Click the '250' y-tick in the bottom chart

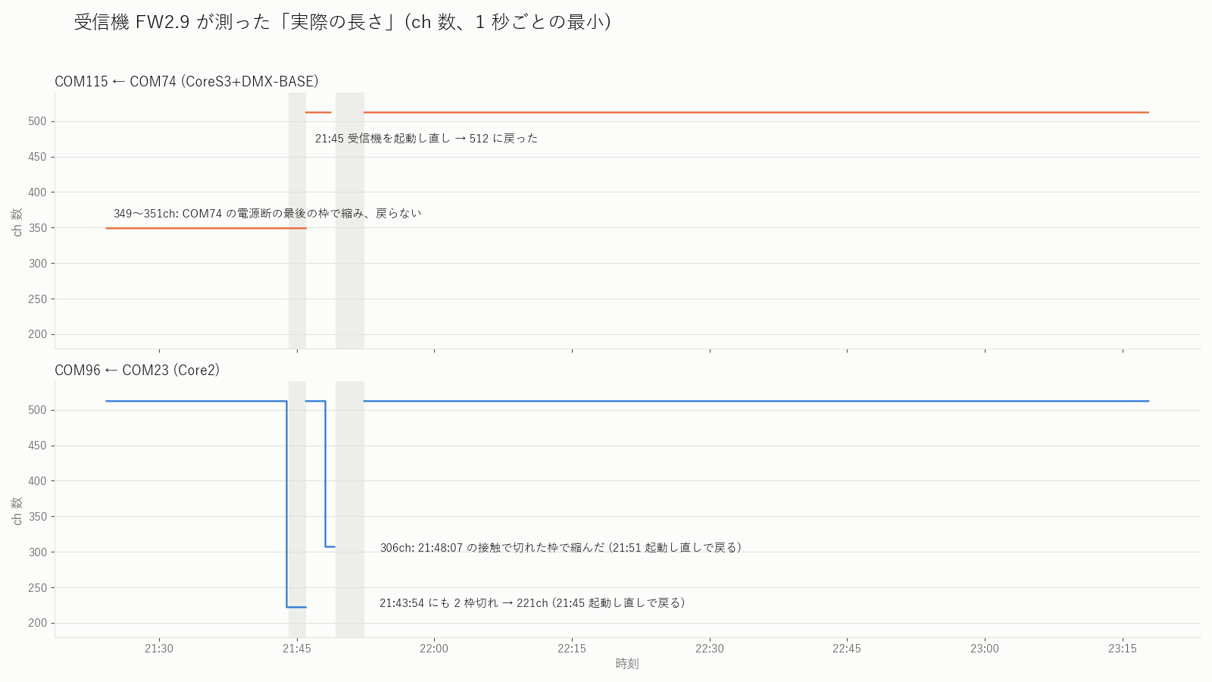pyautogui.click(x=37, y=588)
